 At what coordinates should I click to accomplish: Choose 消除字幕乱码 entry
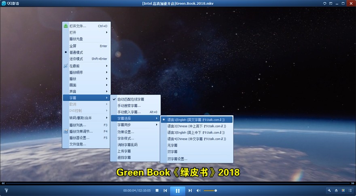(135, 145)
